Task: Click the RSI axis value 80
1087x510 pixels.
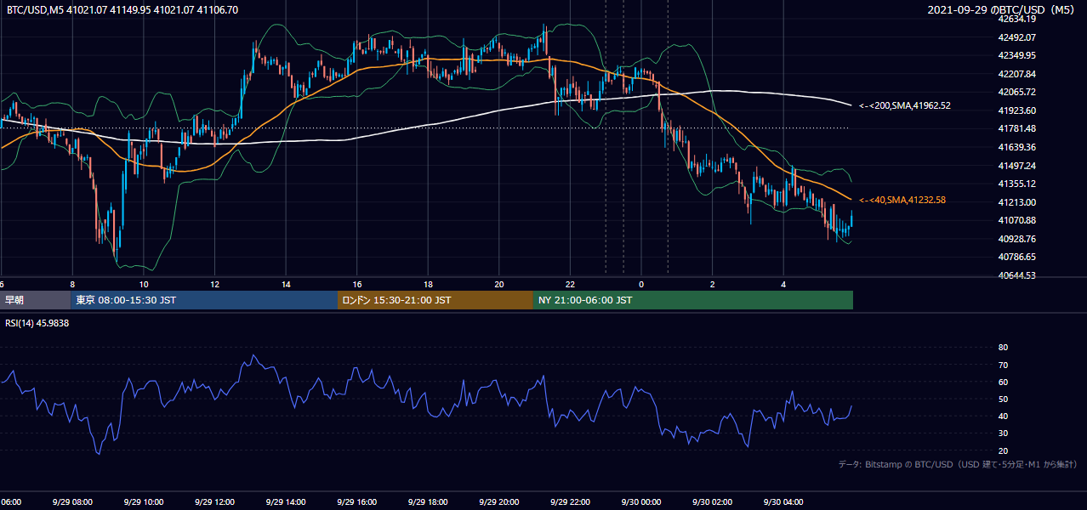Action: pos(1003,348)
